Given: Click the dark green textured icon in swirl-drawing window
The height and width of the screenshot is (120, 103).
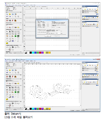Looking at the screenshot, I should click(x=18, y=92).
